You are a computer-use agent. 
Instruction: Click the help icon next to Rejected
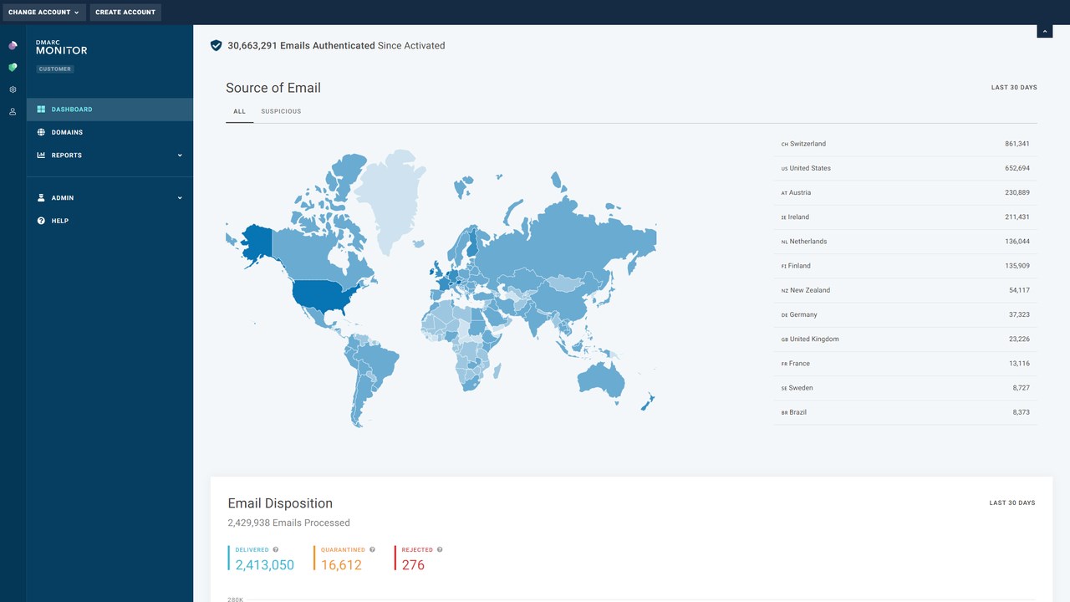click(x=440, y=549)
